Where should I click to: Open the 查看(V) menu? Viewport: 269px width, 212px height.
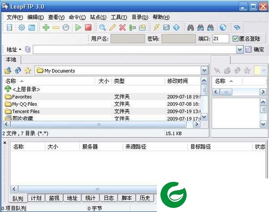56,17
